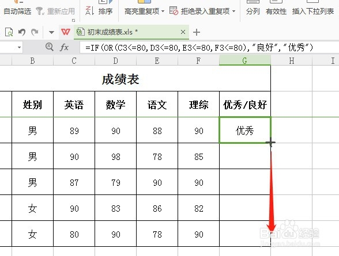
Task: Click Insert Dropdown List (插入下拉列表) button
Action: pyautogui.click(x=313, y=11)
